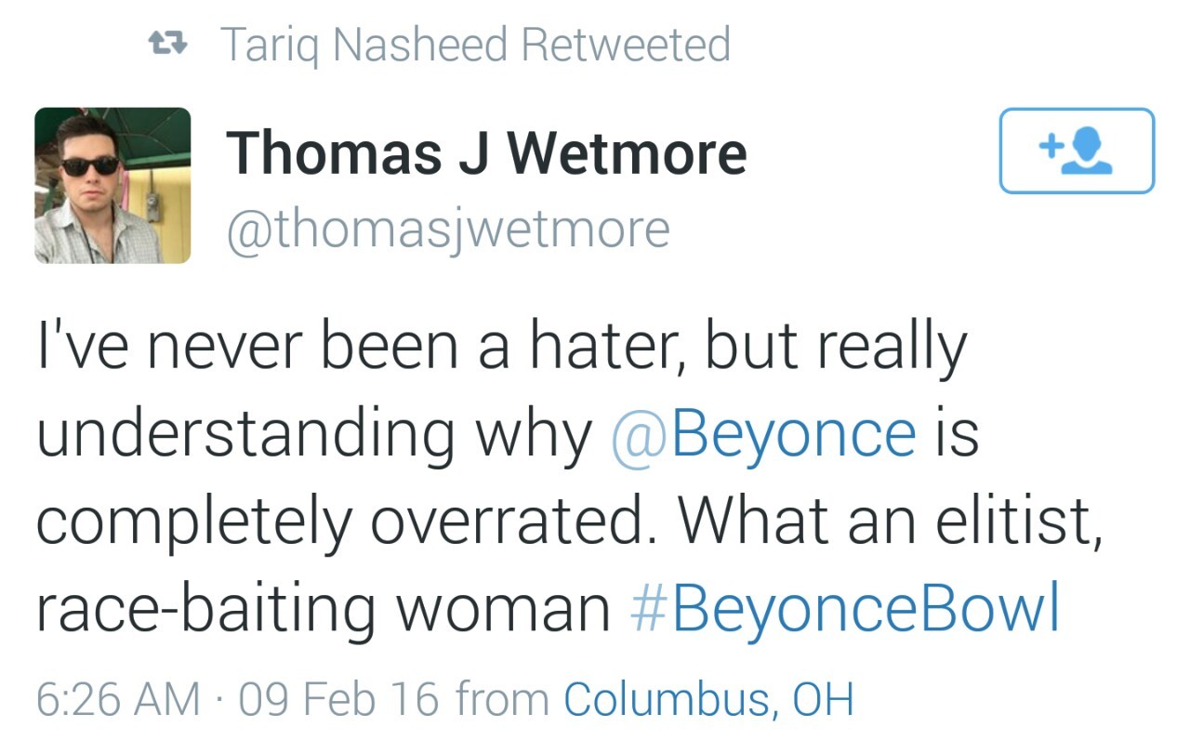Tap the follow user button
1190x753 pixels.
[1077, 151]
